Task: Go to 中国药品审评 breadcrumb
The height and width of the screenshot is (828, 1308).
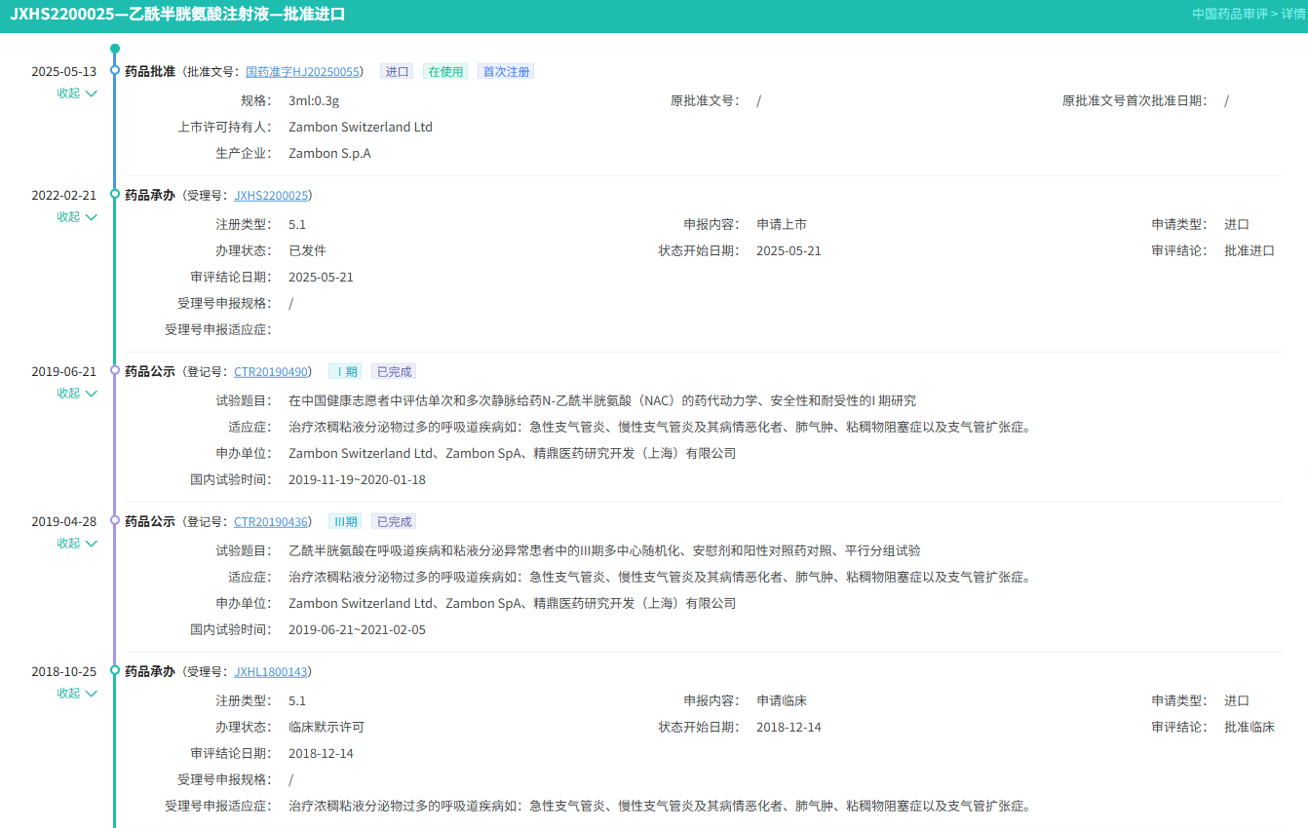Action: click(1229, 15)
